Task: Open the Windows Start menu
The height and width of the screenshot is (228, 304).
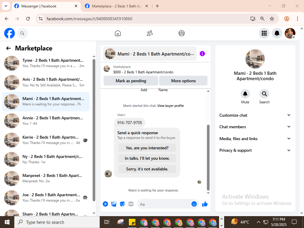Action: click(7, 222)
